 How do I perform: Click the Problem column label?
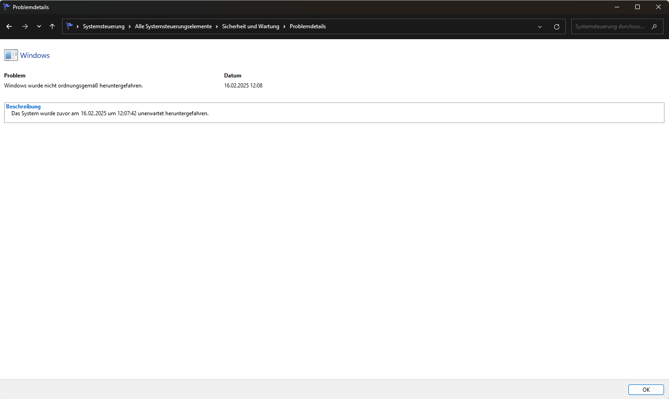(15, 76)
